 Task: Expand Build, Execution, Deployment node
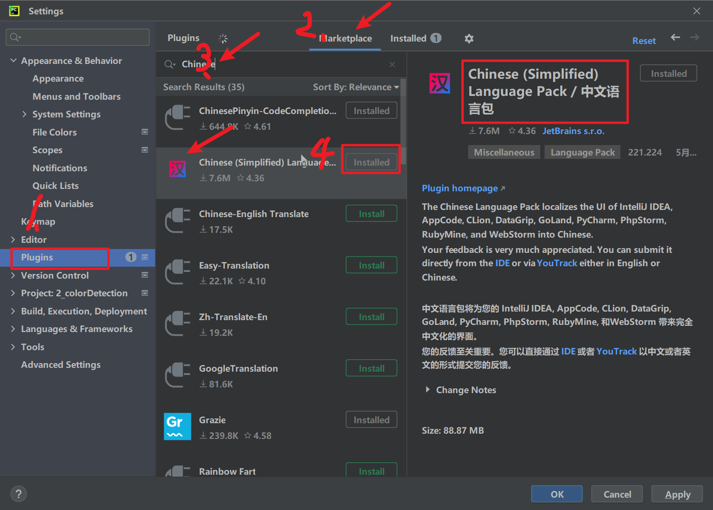(x=13, y=311)
